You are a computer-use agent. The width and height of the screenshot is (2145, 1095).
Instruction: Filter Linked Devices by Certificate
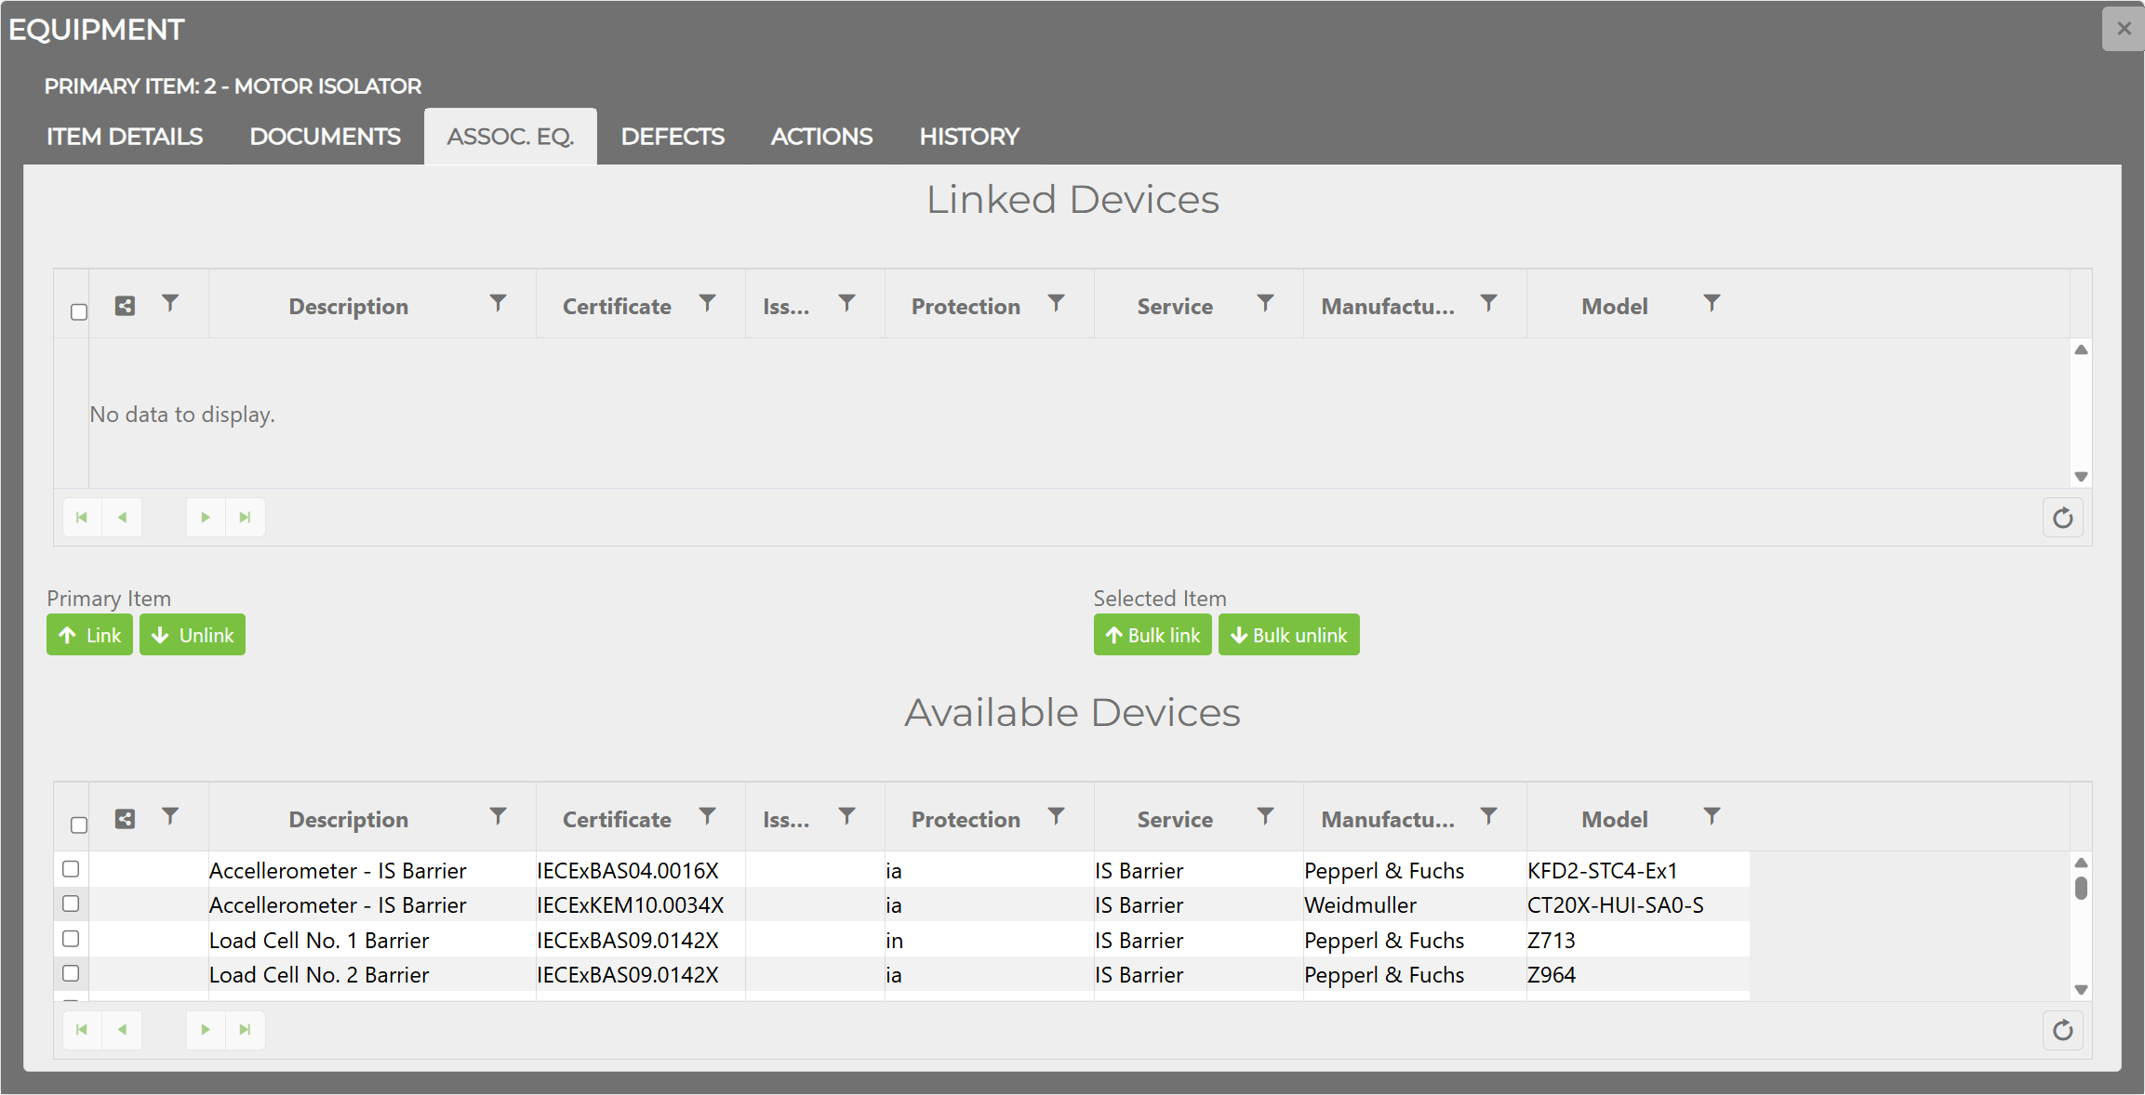pyautogui.click(x=708, y=303)
